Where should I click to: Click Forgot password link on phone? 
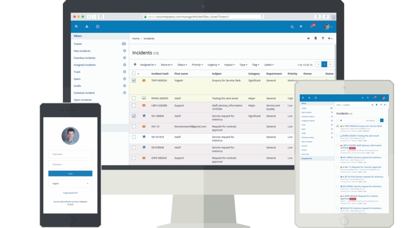click(x=70, y=193)
